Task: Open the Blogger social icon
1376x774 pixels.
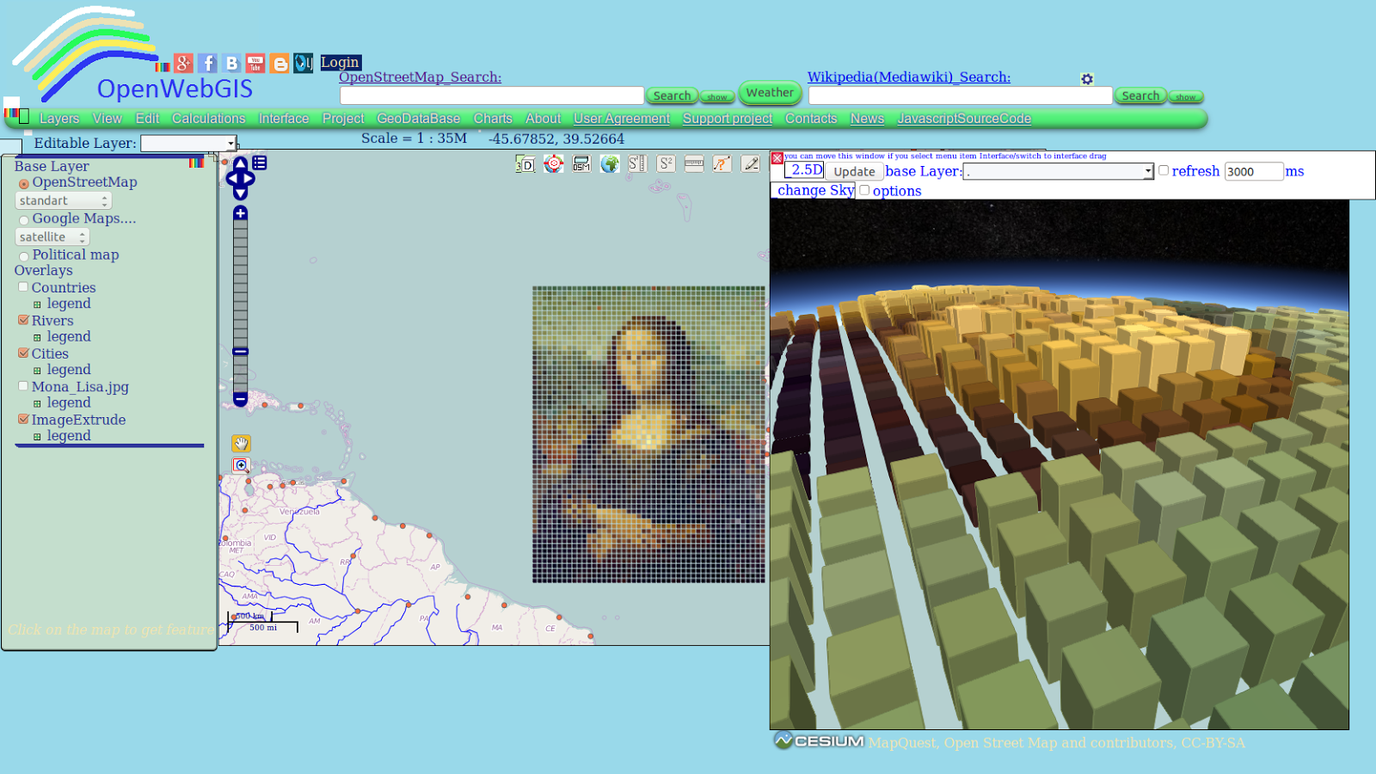Action: point(279,63)
